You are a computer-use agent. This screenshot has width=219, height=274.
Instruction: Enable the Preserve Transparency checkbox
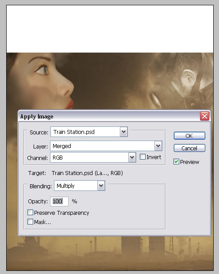click(30, 213)
